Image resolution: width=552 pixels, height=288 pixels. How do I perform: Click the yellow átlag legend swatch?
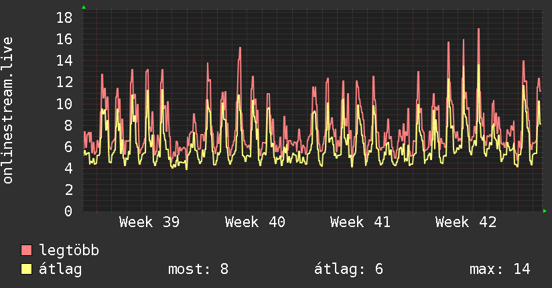tap(26, 269)
